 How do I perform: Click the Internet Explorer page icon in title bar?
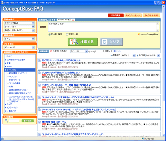point(2,2)
